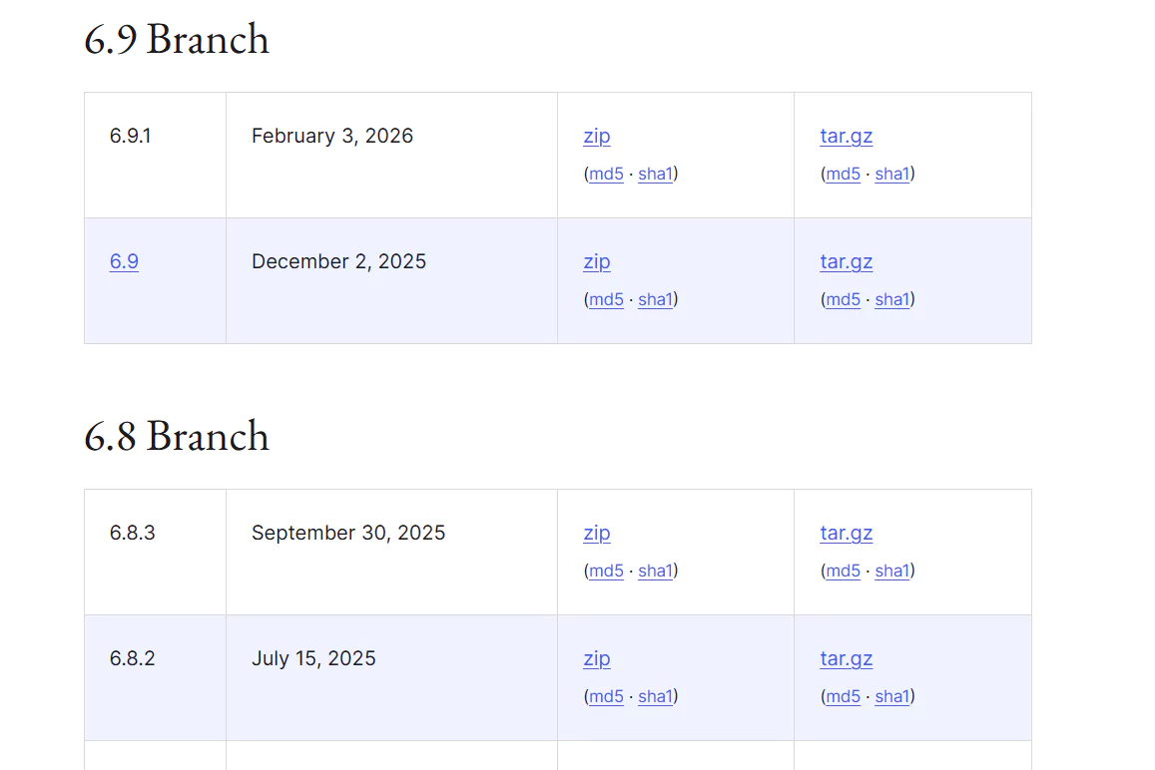
Task: View the sha1 checksum of the 6.9.1 zip
Action: point(655,174)
